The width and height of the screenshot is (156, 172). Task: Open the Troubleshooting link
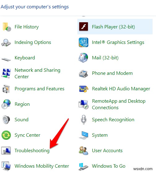tap(32, 151)
